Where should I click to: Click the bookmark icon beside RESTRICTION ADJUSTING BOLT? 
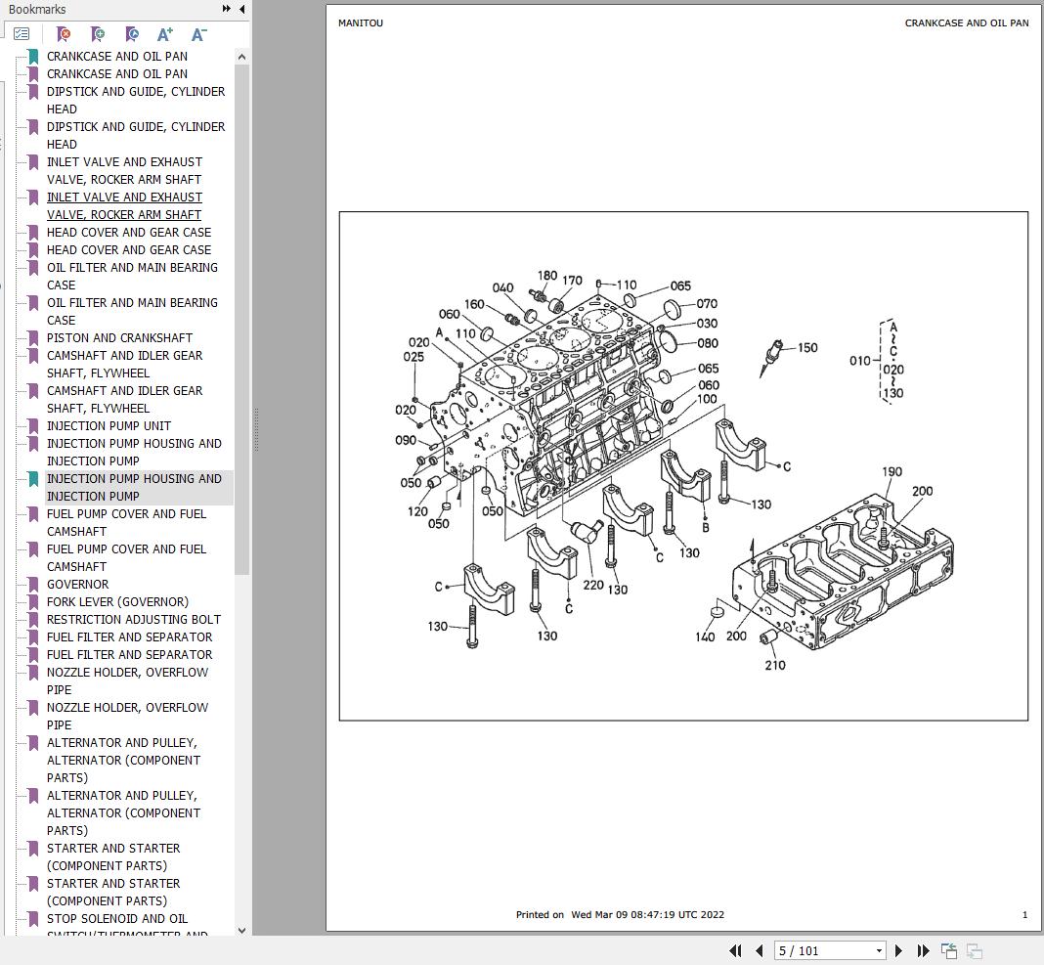[33, 620]
